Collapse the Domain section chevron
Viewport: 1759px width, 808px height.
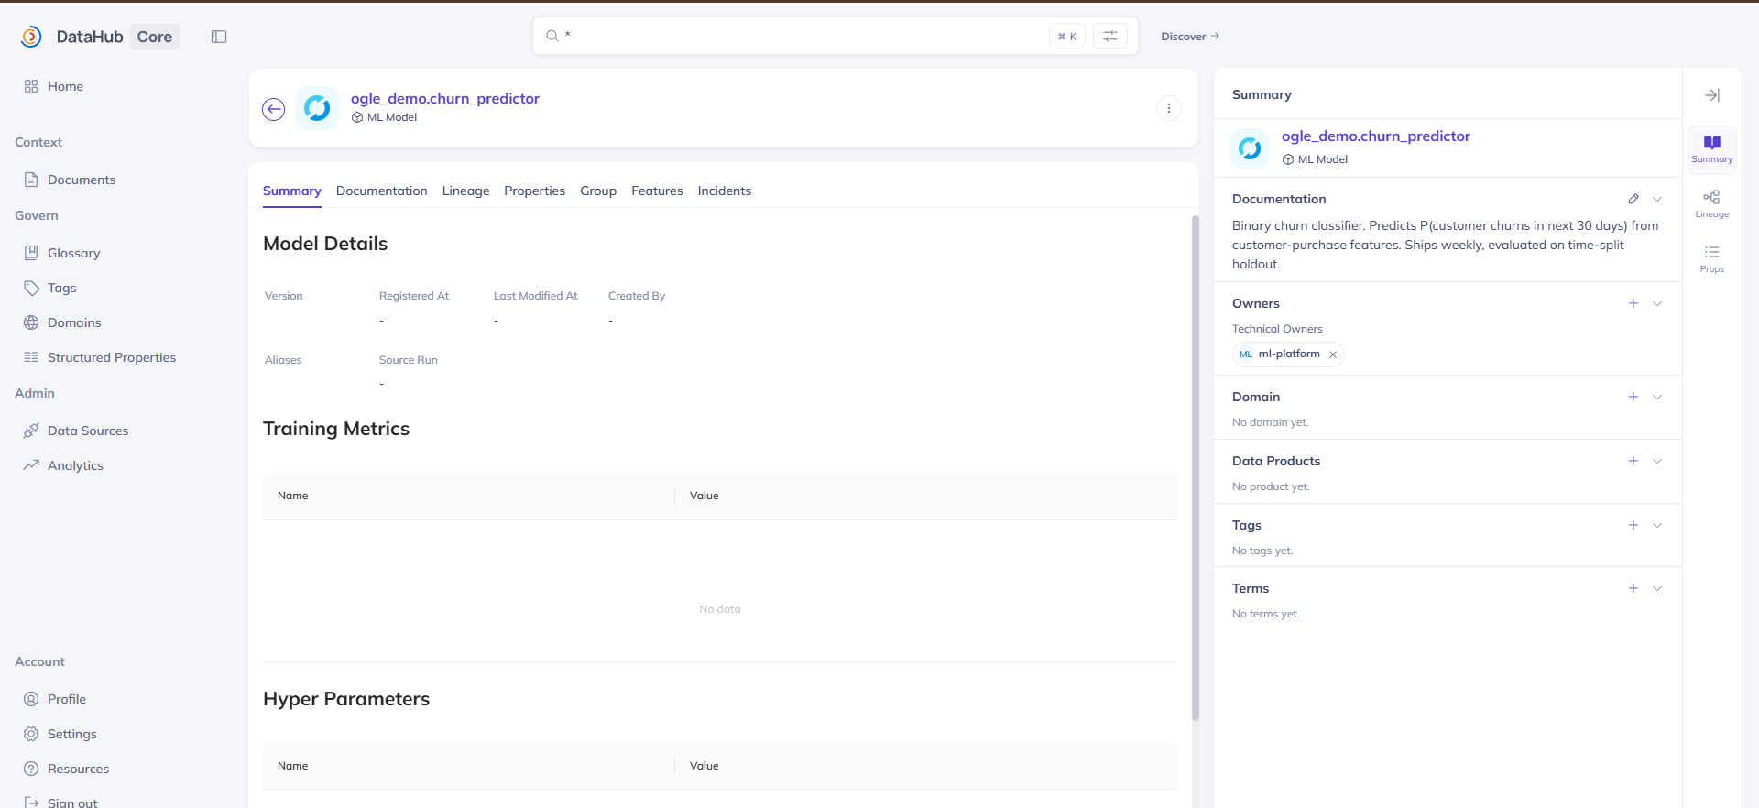(x=1657, y=397)
